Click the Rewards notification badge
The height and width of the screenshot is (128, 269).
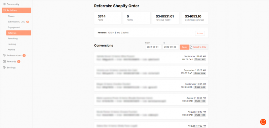[19, 62]
